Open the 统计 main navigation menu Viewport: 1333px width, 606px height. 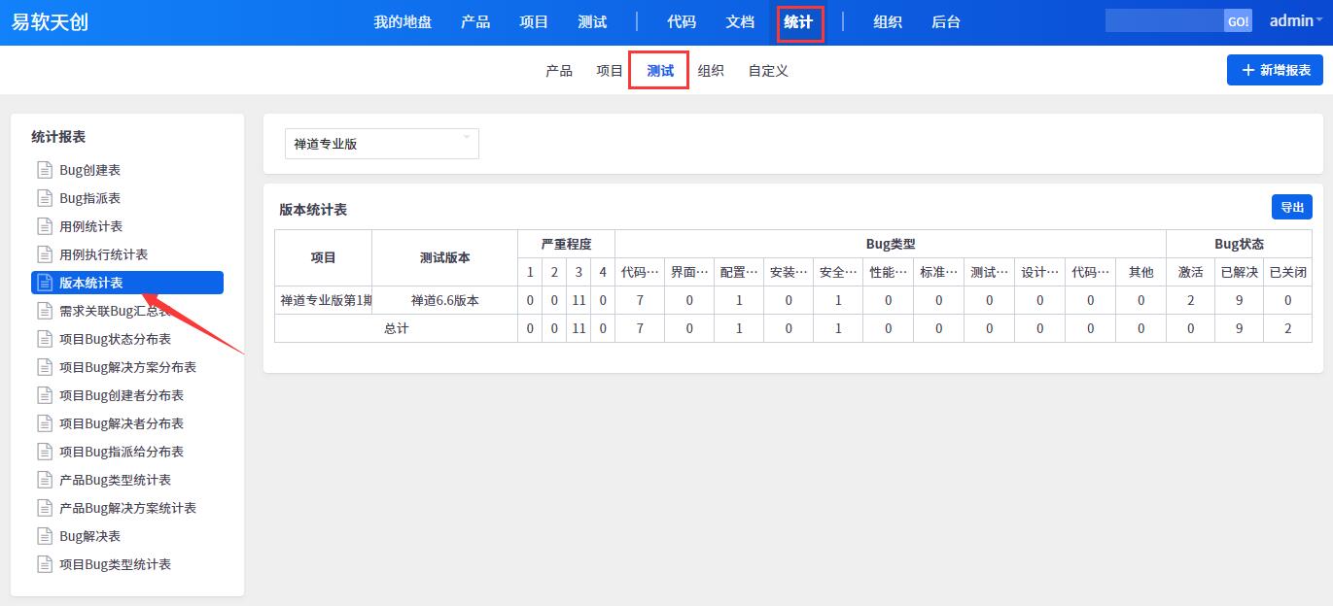tap(799, 22)
